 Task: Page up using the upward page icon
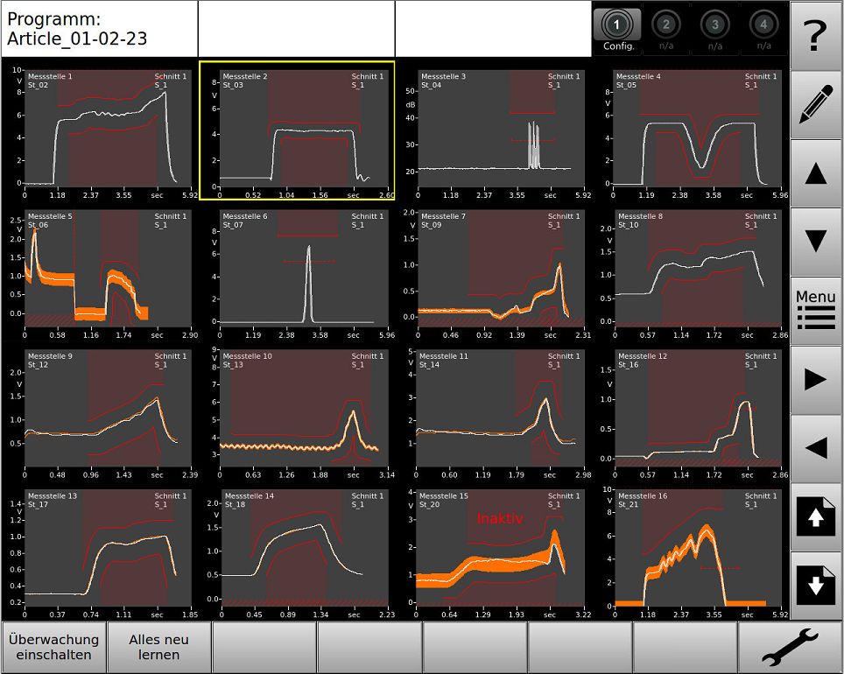(x=815, y=516)
